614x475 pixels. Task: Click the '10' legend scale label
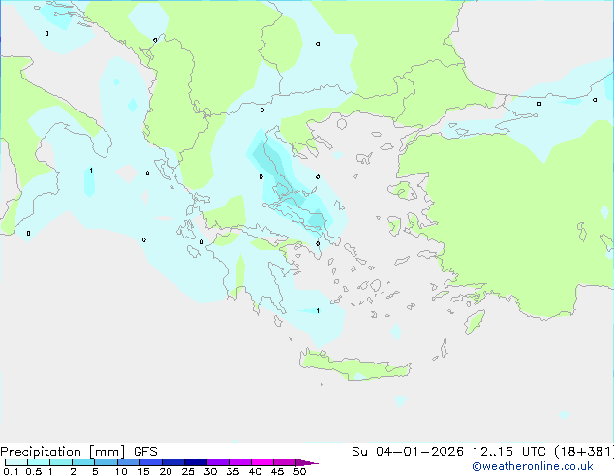(121, 471)
